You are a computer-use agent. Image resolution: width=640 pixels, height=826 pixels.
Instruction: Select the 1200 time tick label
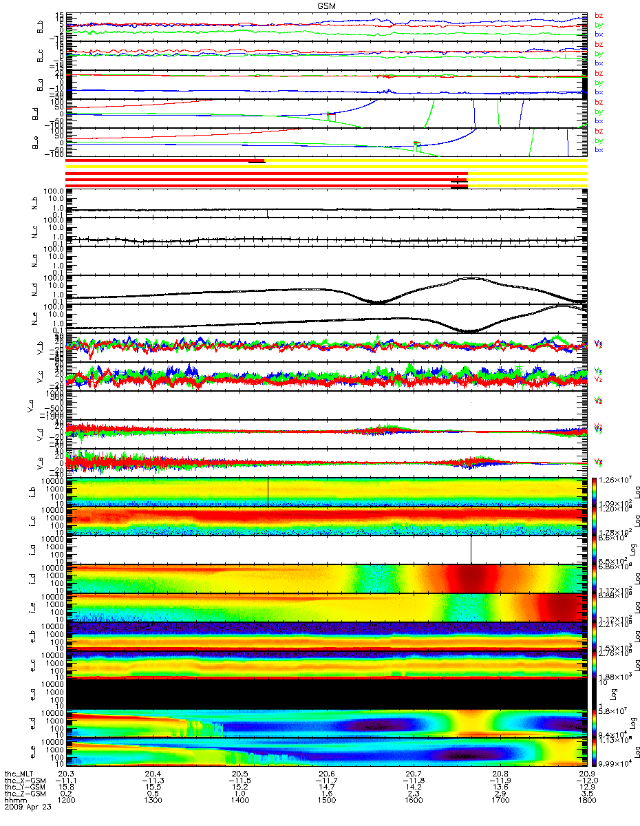(66, 801)
